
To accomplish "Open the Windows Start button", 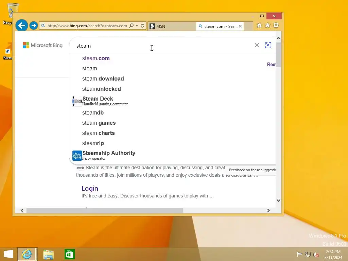I will (8, 254).
